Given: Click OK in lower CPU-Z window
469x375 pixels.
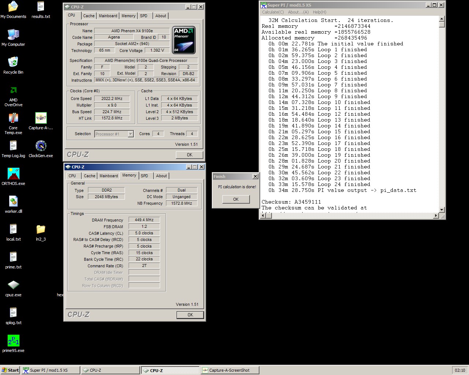Looking at the screenshot, I should click(190, 315).
